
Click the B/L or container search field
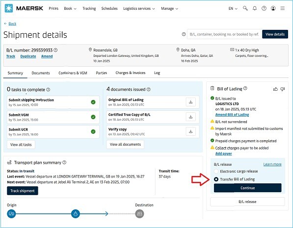[x=224, y=34]
